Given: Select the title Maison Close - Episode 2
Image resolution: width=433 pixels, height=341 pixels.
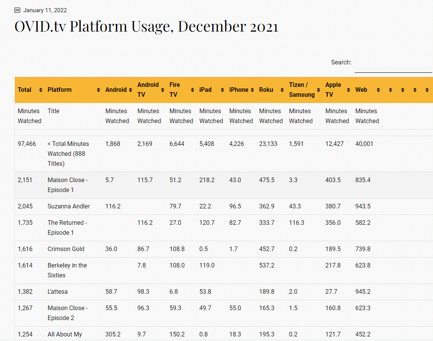Looking at the screenshot, I should point(68,313).
